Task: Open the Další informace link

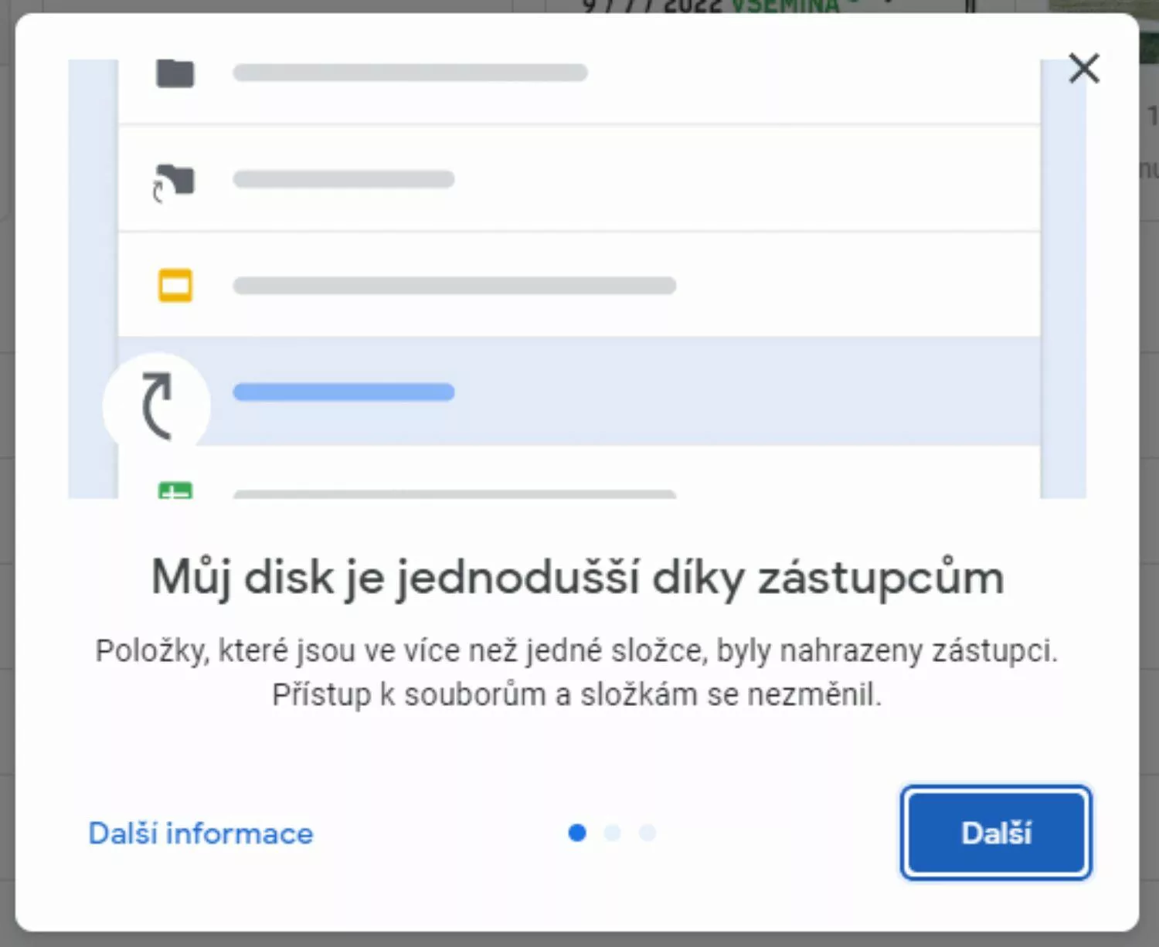Action: pyautogui.click(x=201, y=833)
